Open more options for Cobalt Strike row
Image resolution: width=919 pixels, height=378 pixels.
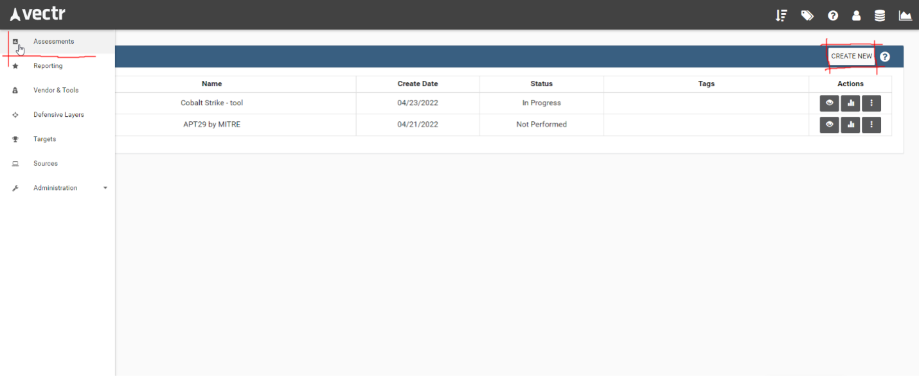click(x=871, y=103)
